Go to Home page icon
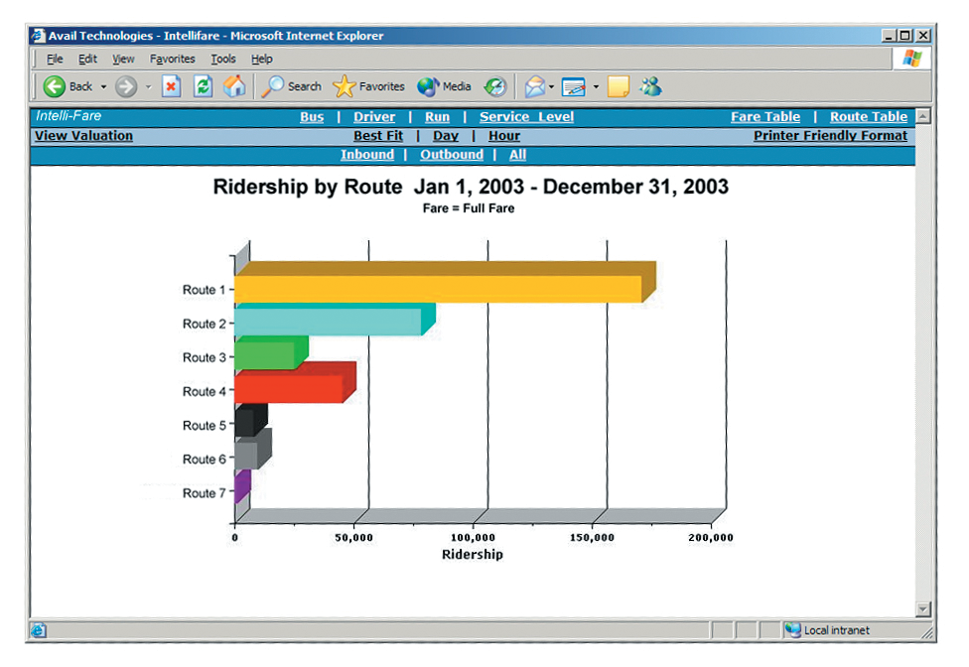 click(234, 87)
